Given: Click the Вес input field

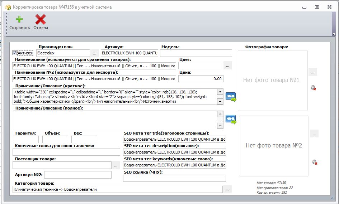Looking at the screenshot, I should [84, 139].
